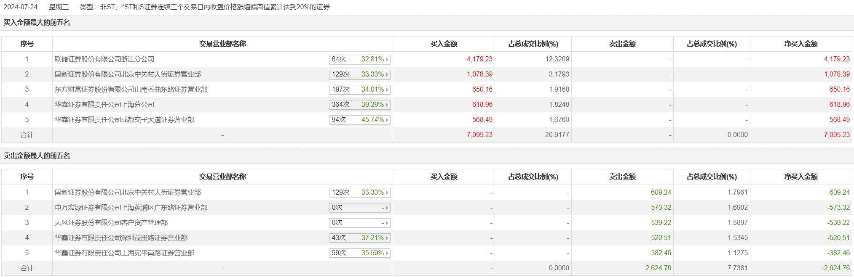854x277 pixels.
Task: Click 华鑫证券成都交子大道证券营业部 link
Action: coord(124,120)
